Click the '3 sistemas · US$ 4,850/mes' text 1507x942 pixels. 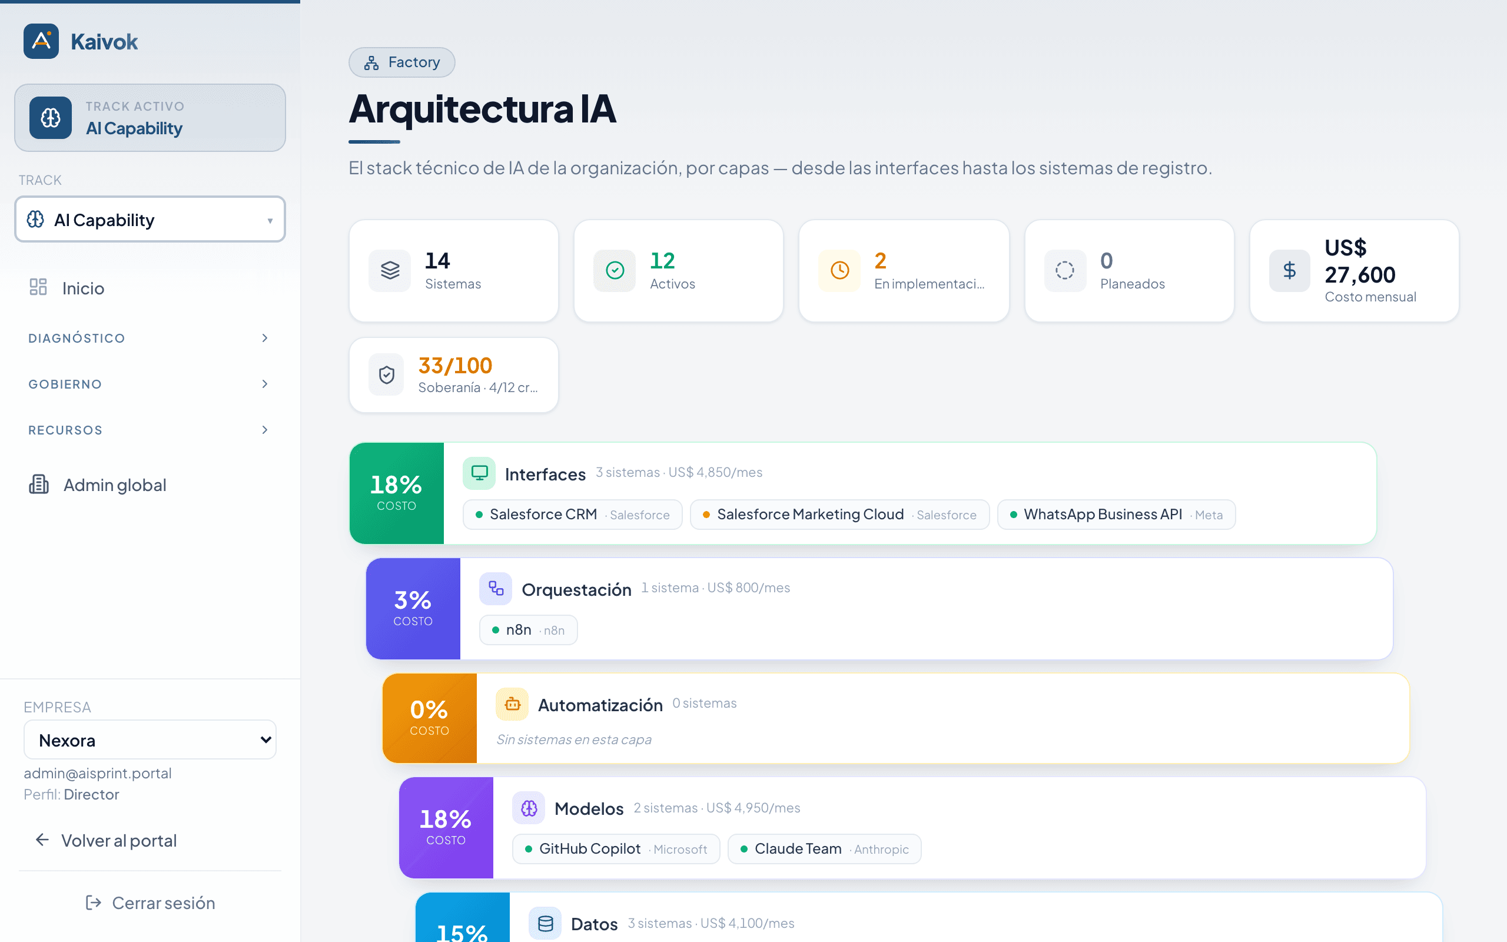[679, 472]
